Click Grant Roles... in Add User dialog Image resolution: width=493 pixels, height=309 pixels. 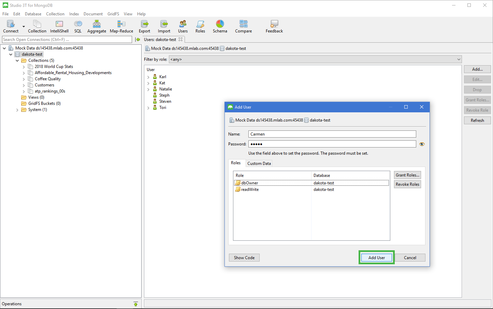[407, 175]
